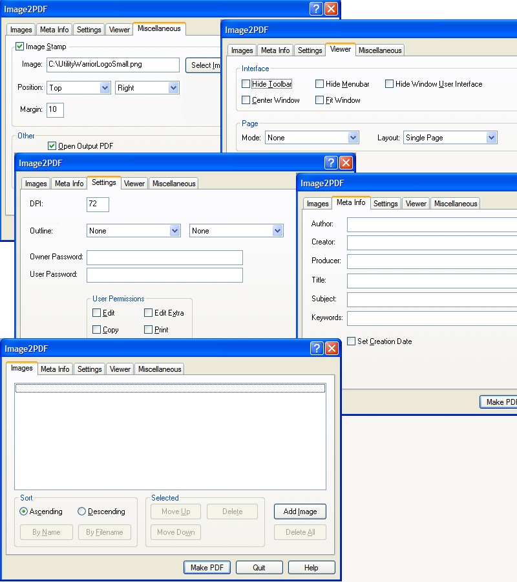Switch to Settings tab in Images window
The height and width of the screenshot is (582, 517).
[x=89, y=369]
